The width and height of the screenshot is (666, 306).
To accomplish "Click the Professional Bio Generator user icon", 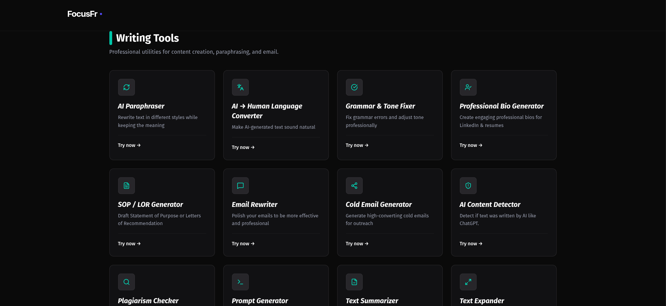I will point(468,87).
